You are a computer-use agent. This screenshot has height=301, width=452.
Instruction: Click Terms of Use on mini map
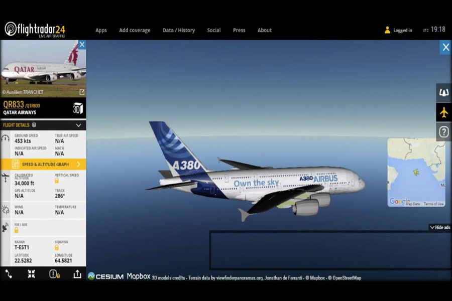[x=433, y=204]
